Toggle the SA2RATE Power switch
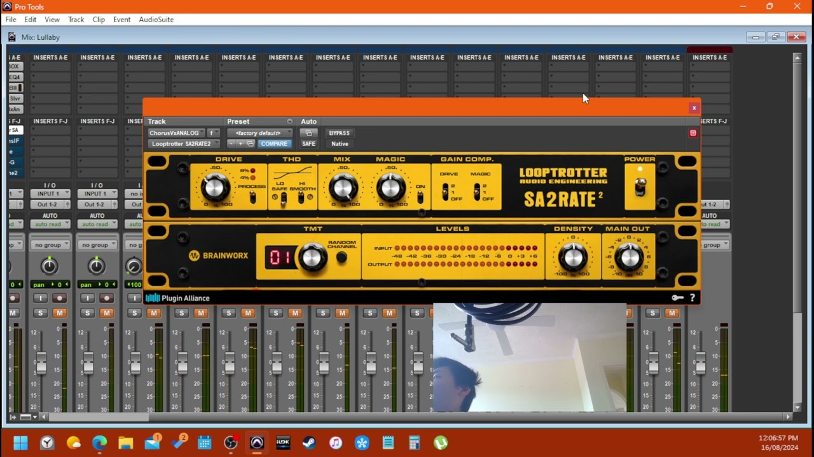 [x=640, y=186]
